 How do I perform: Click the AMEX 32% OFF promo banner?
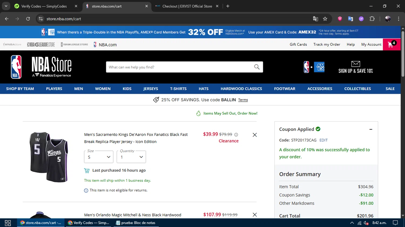tap(200, 32)
